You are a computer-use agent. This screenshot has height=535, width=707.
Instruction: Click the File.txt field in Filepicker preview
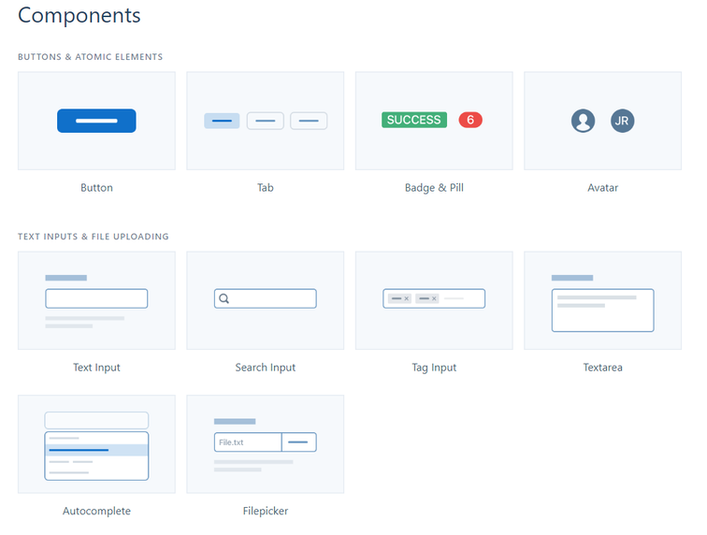click(247, 442)
